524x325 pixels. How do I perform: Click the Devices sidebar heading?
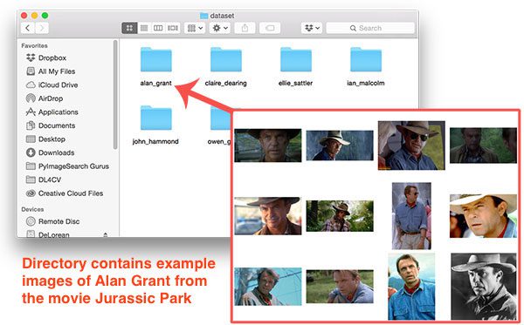click(32, 209)
